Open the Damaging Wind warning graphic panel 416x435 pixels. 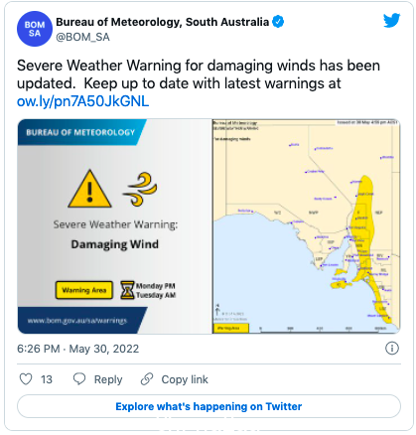coord(114,226)
